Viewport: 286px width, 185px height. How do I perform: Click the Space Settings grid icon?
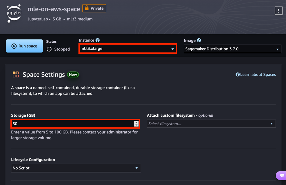tap(16, 75)
